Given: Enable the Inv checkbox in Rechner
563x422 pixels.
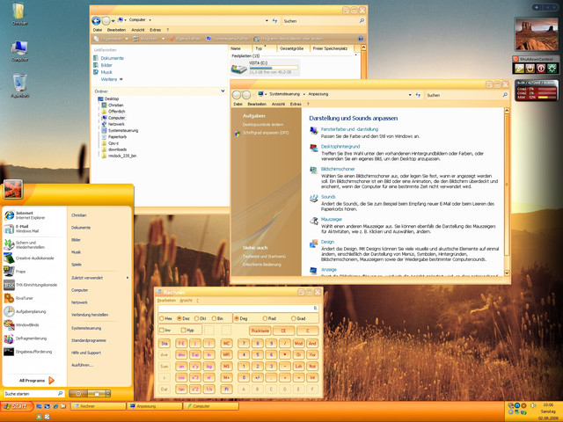Looking at the screenshot, I should pos(165,330).
